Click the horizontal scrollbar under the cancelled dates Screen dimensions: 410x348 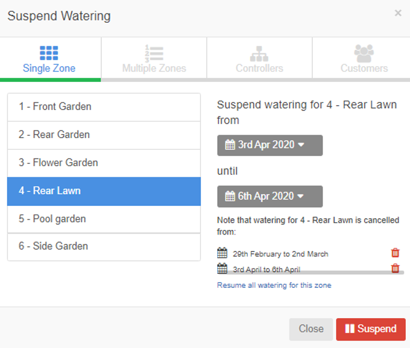tap(311, 273)
